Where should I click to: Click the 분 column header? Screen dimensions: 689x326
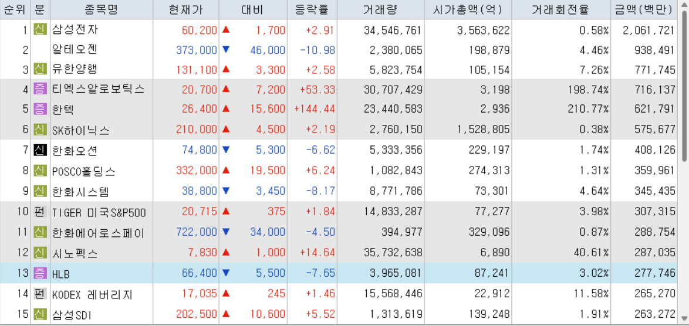pos(40,9)
